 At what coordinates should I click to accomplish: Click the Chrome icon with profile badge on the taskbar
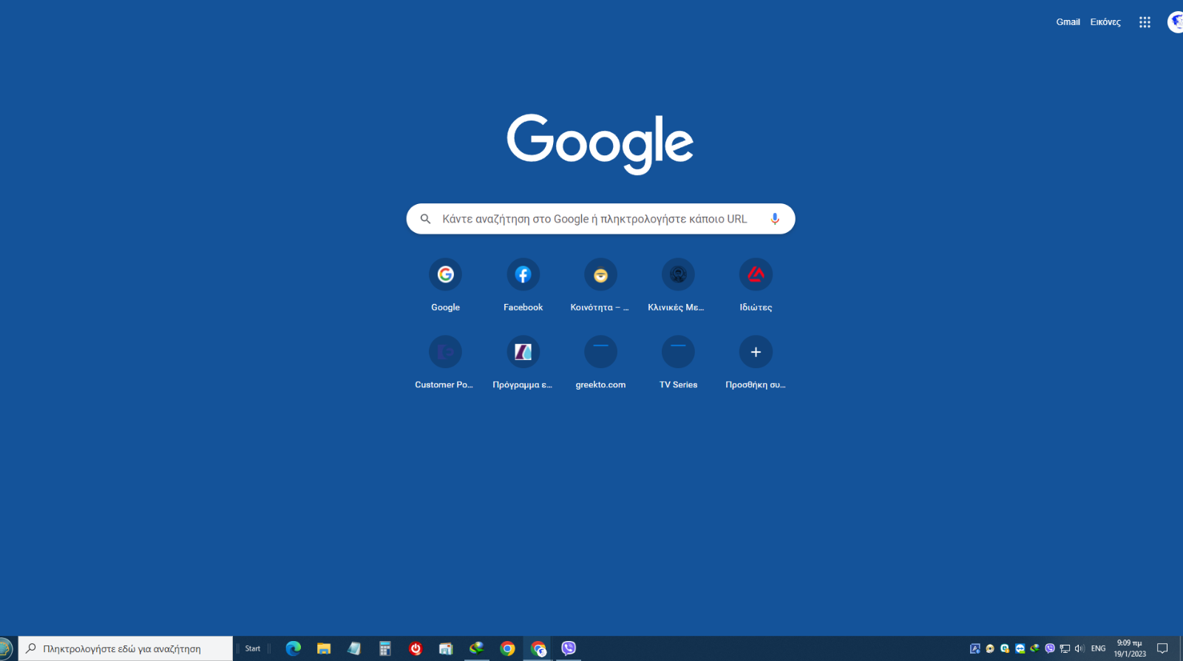point(538,648)
